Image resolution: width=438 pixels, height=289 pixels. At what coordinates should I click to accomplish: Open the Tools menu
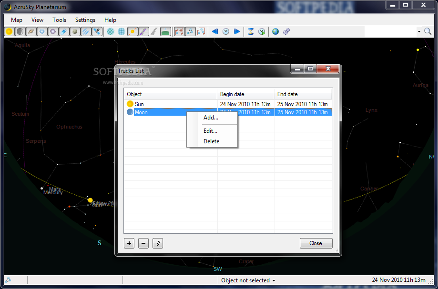[x=59, y=20]
